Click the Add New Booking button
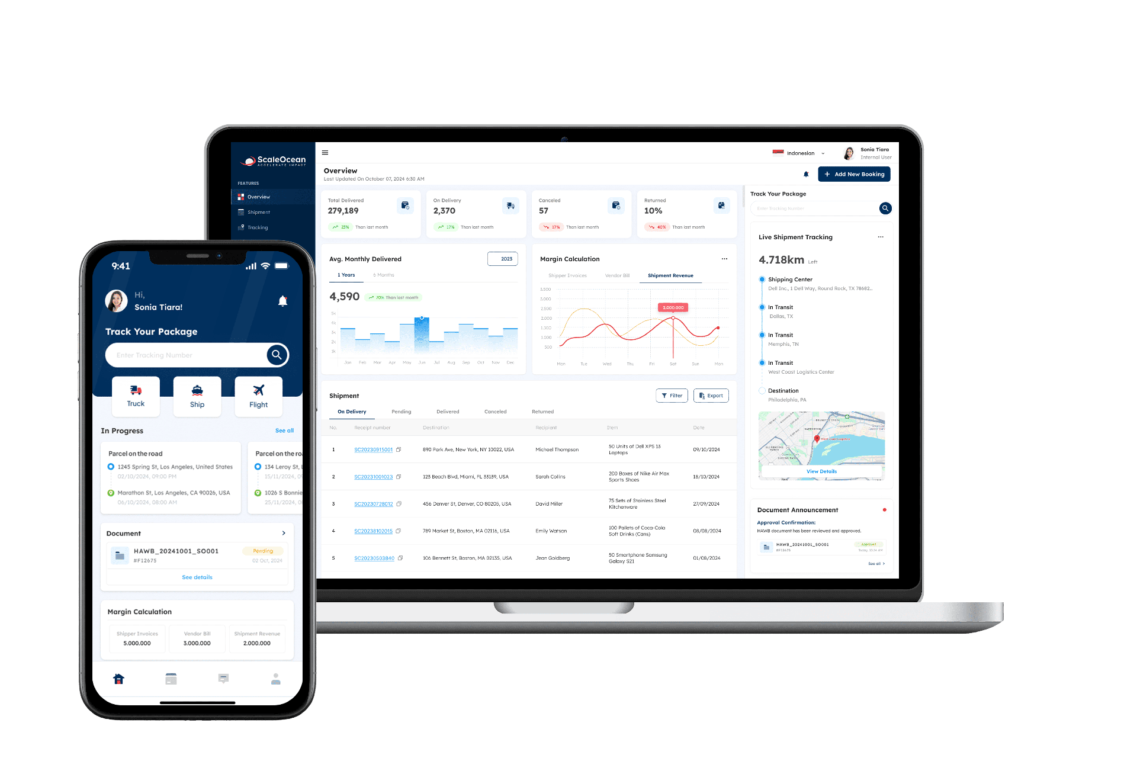The height and width of the screenshot is (758, 1137). click(856, 174)
